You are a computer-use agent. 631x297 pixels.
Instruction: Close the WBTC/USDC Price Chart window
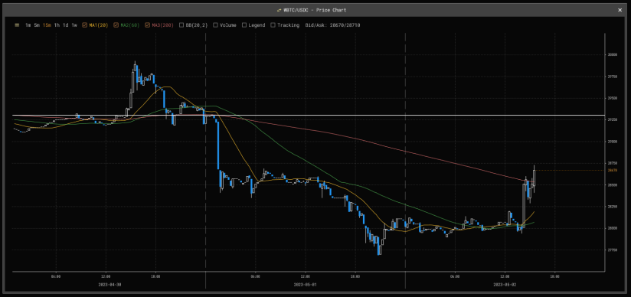(620, 10)
